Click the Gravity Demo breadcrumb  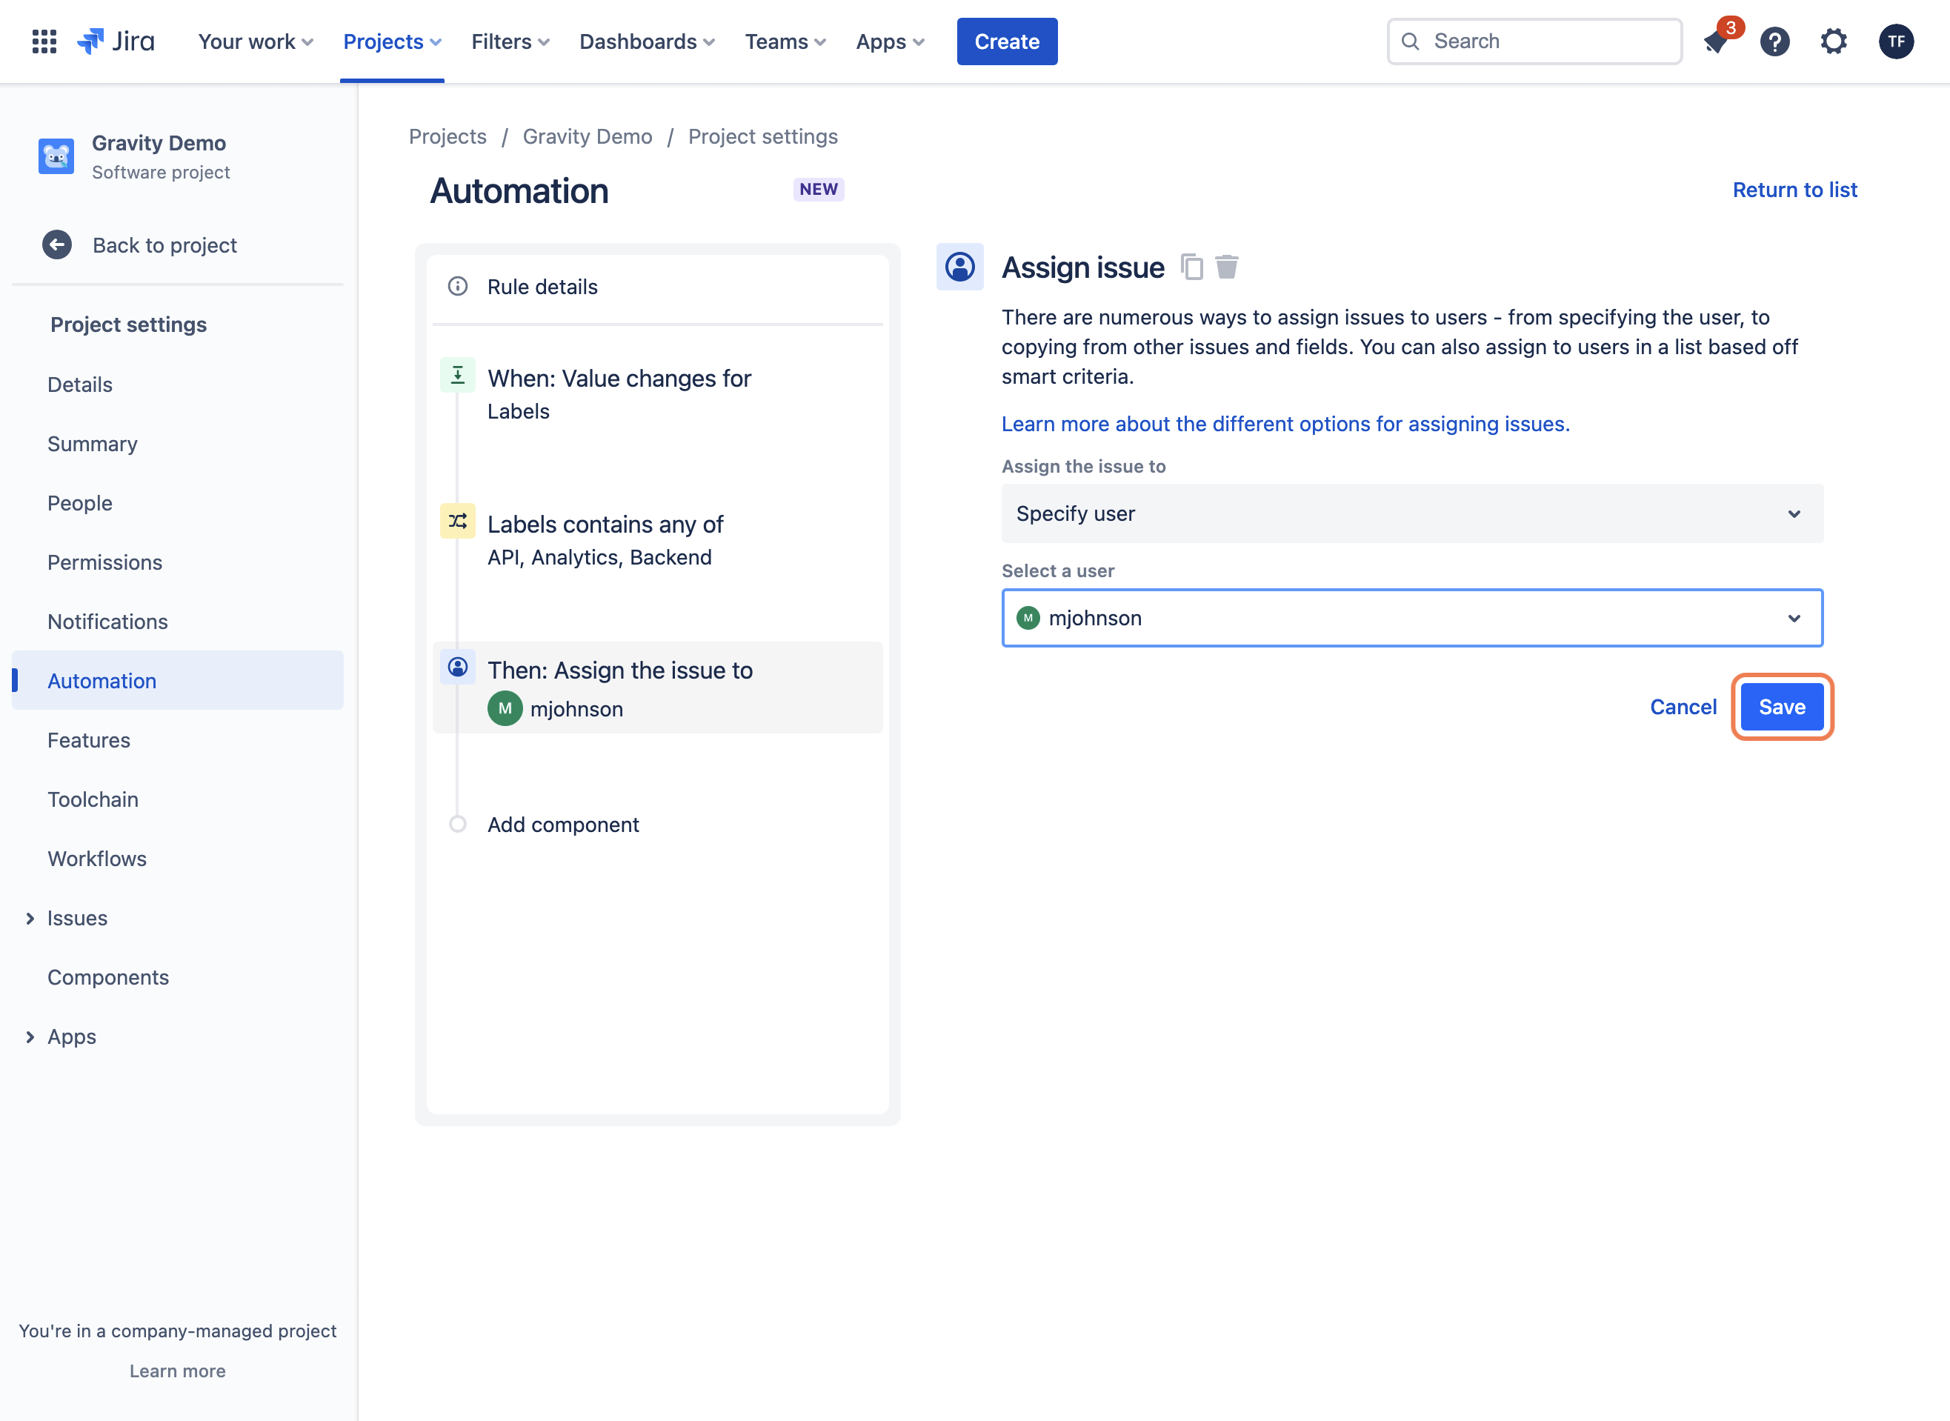coord(588,136)
